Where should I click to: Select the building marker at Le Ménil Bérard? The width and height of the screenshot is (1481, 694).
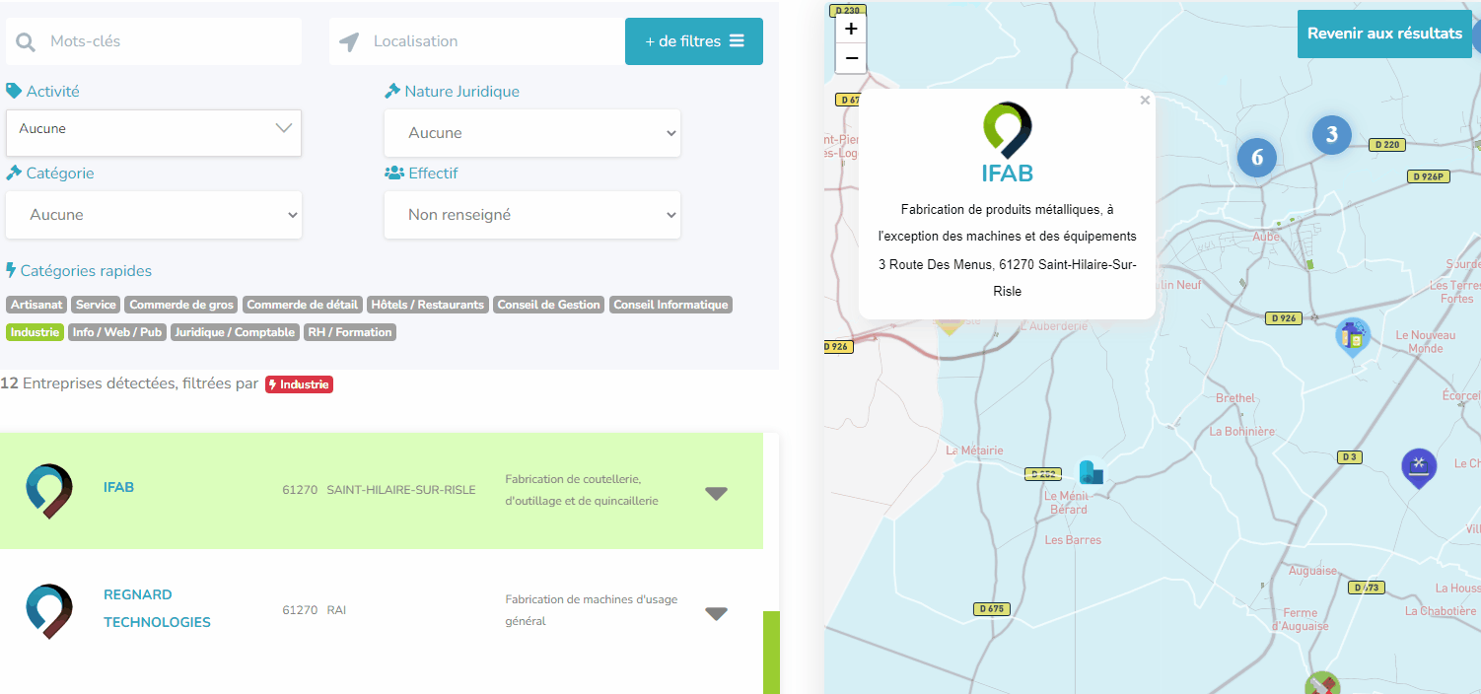coord(1090,472)
